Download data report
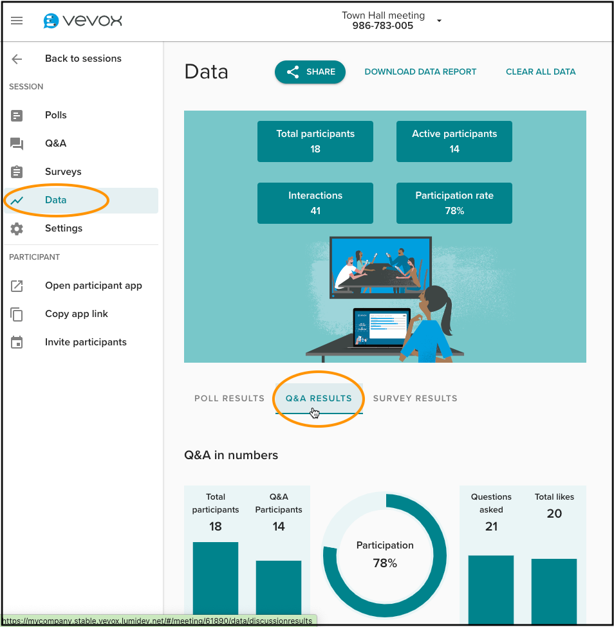Image resolution: width=614 pixels, height=627 pixels. [x=420, y=72]
